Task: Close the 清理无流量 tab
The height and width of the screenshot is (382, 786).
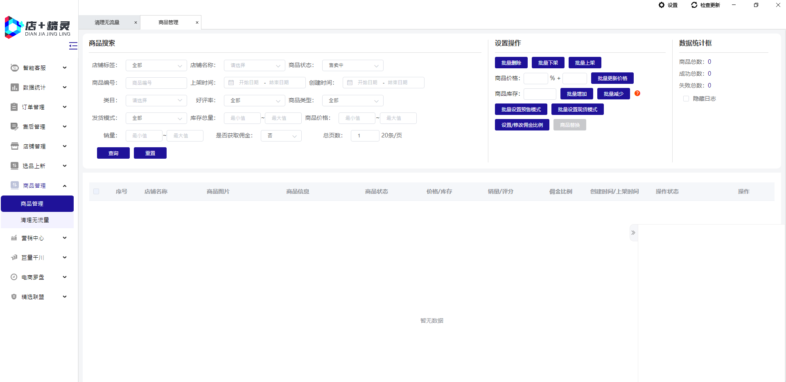Action: [136, 22]
